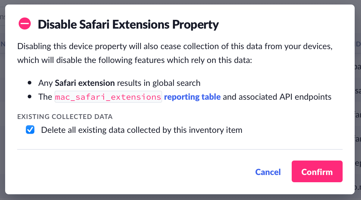Click the 'Disabling this device property' sentence
361x200 pixels.
(x=175, y=47)
